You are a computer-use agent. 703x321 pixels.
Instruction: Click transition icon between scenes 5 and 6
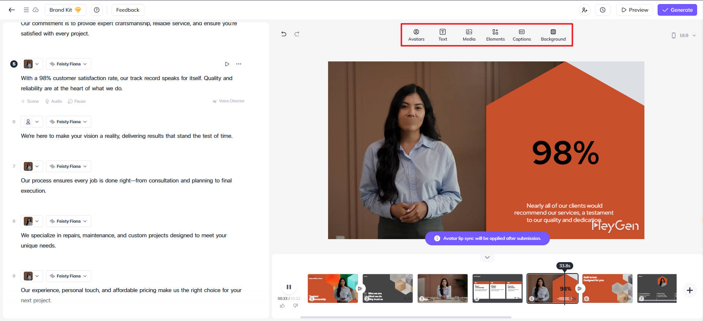coord(580,288)
